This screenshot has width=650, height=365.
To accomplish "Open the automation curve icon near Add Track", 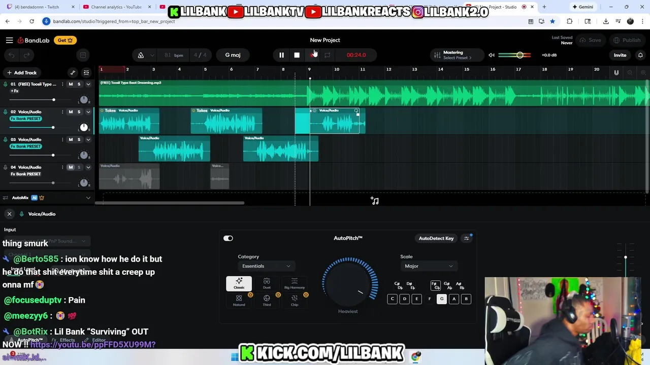I will (73, 72).
